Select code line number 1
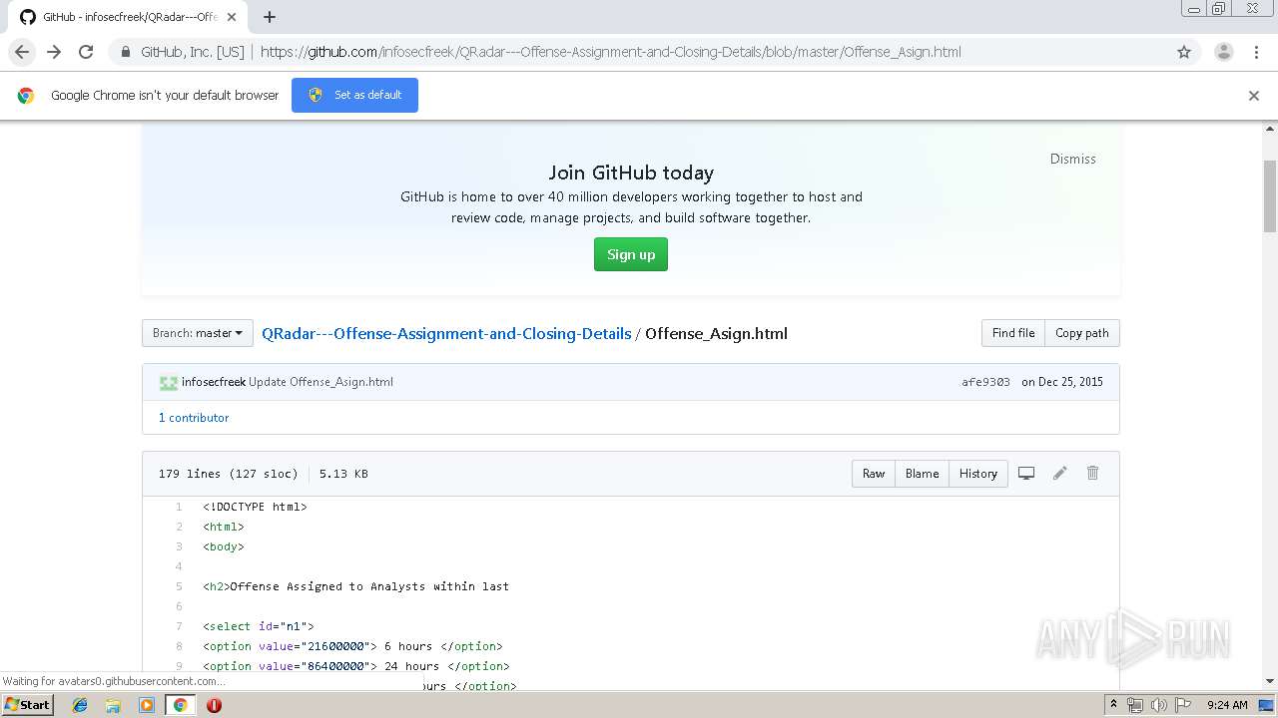 [x=179, y=507]
